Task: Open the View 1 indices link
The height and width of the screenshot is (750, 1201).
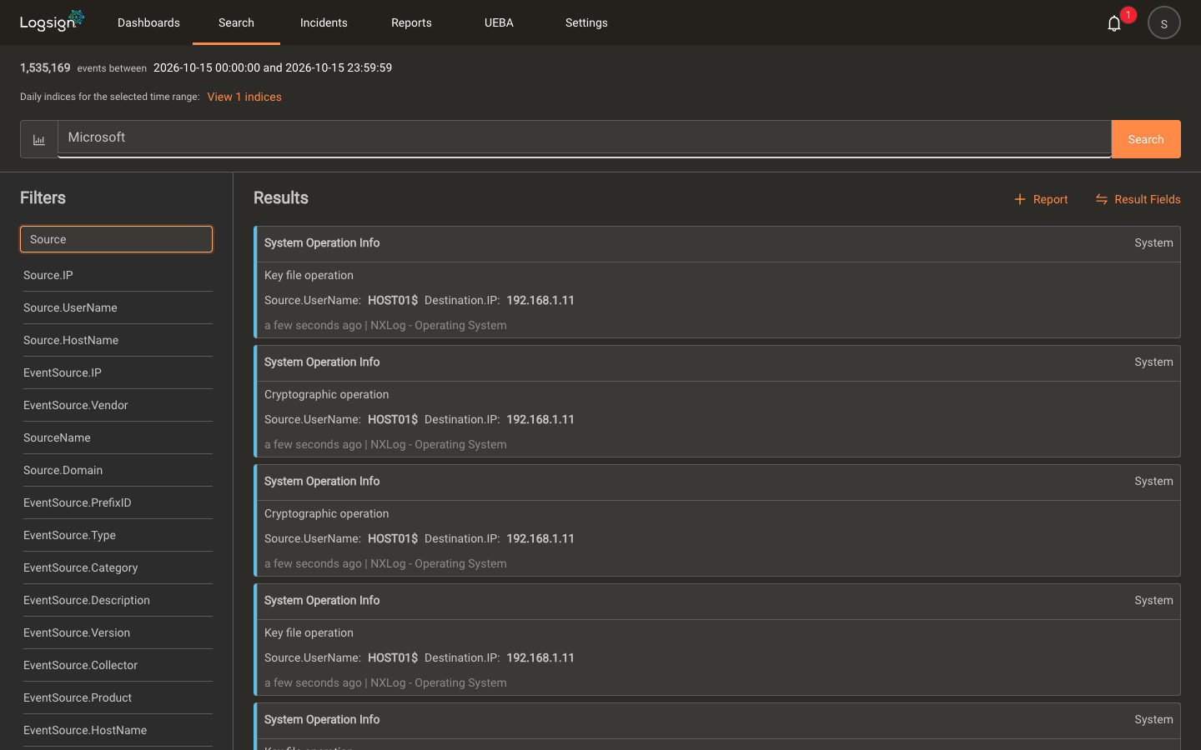Action: point(244,97)
